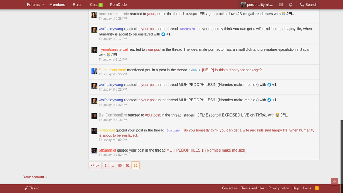Expand the Forums dropdown arrow
The height and width of the screenshot is (193, 343).
[x=43, y=4]
